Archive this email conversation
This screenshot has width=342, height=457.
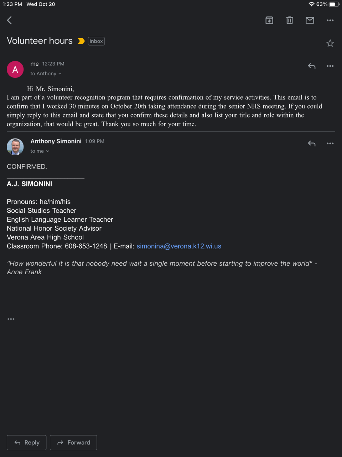pyautogui.click(x=269, y=20)
